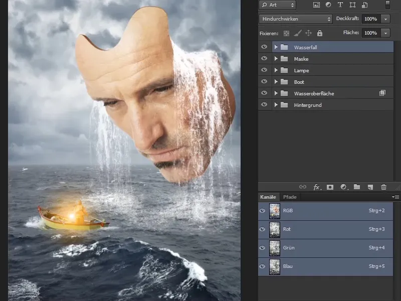Expand the Wasserfall group

coord(276,47)
